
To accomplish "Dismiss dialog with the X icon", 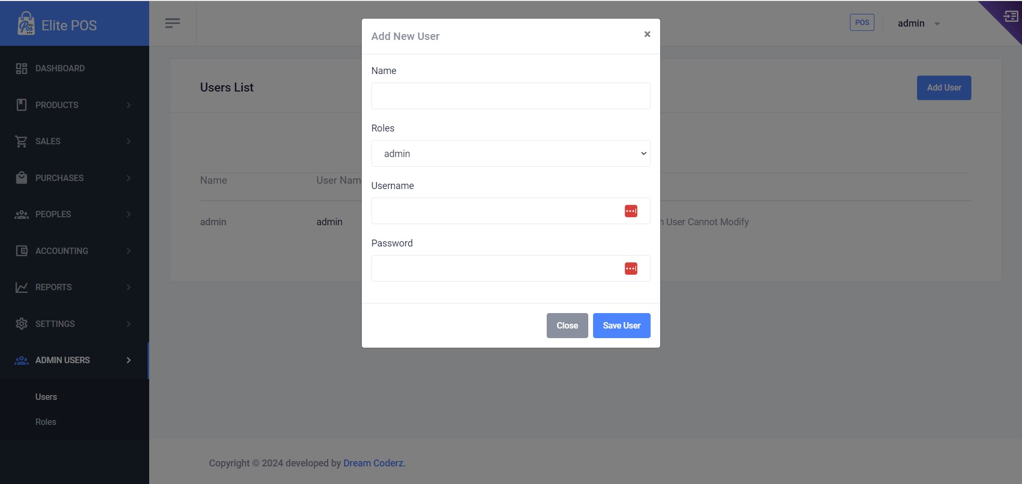I will tap(647, 34).
